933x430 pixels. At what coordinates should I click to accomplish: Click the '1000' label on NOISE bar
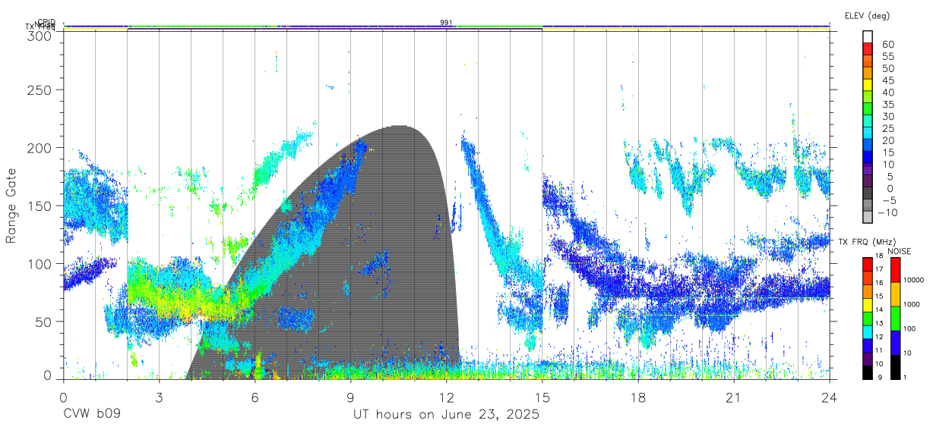click(x=912, y=304)
